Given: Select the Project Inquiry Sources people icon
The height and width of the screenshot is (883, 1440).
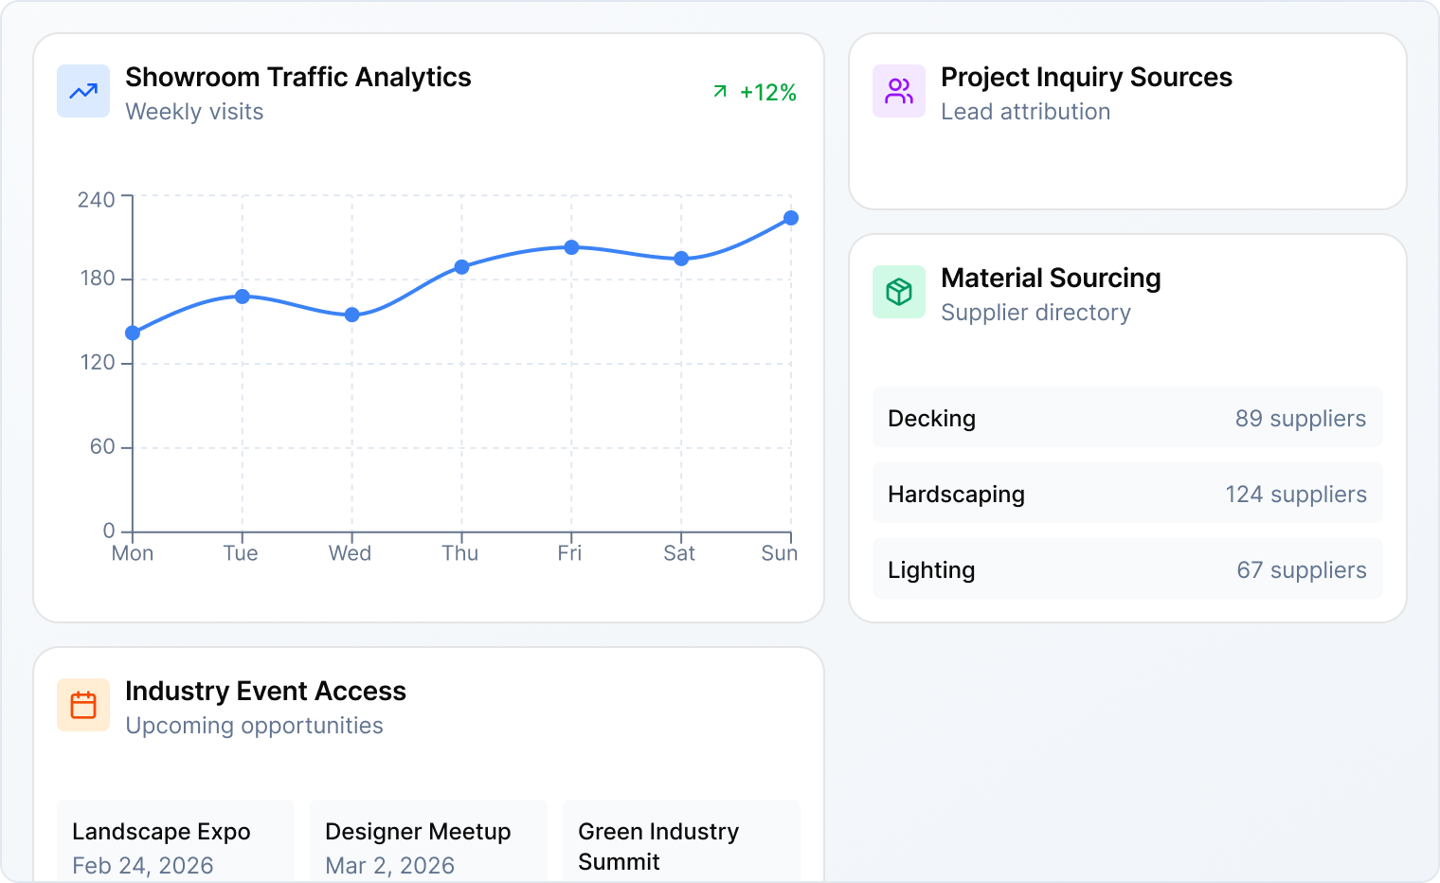Looking at the screenshot, I should point(899,91).
